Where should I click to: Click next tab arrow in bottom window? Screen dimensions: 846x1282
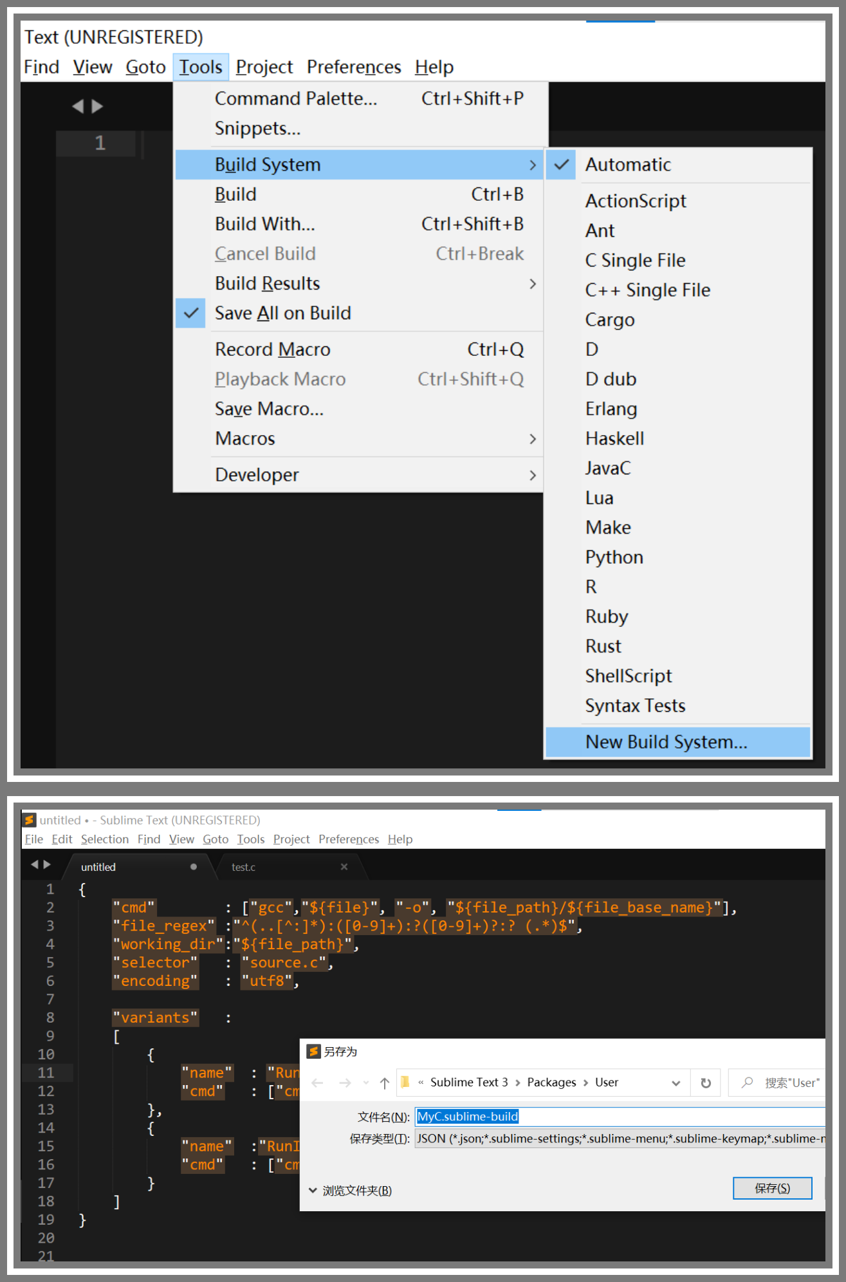[46, 864]
